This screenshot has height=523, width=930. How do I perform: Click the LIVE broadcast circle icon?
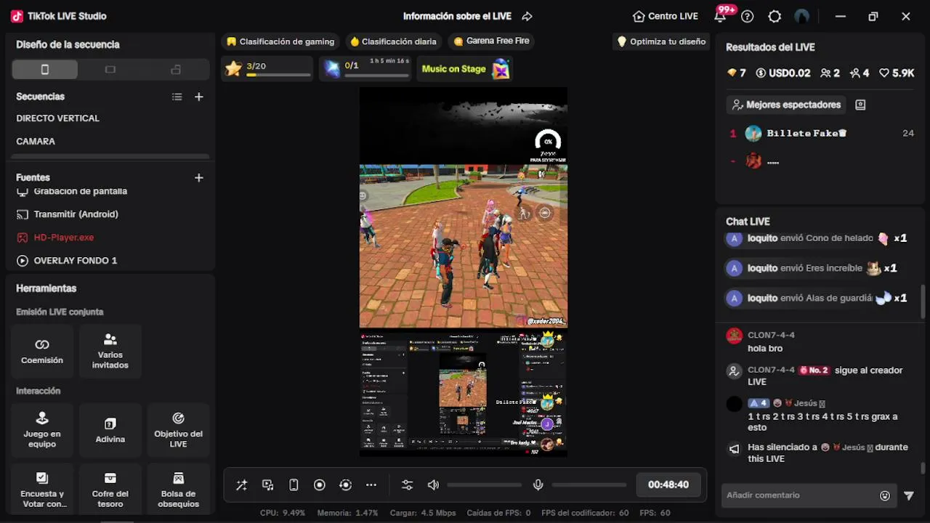345,485
